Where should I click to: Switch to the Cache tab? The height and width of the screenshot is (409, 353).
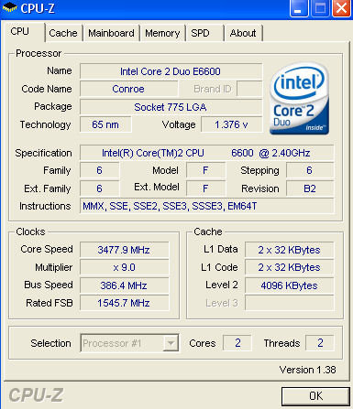[63, 33]
